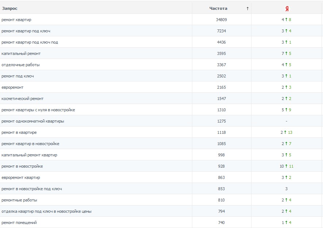Click 'ремонтные работы' query
The height and width of the screenshot is (228, 323).
pyautogui.click(x=19, y=200)
